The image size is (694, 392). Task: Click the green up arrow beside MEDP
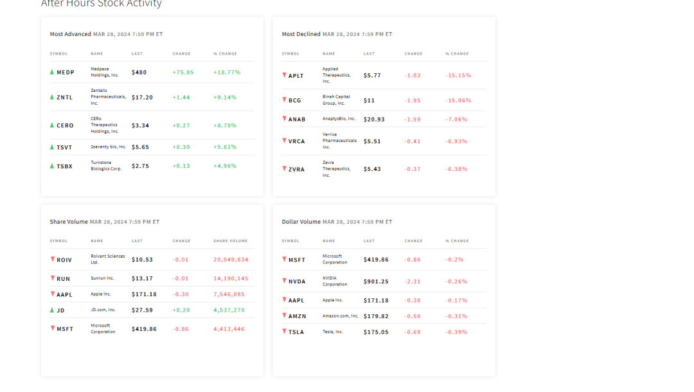pyautogui.click(x=52, y=72)
